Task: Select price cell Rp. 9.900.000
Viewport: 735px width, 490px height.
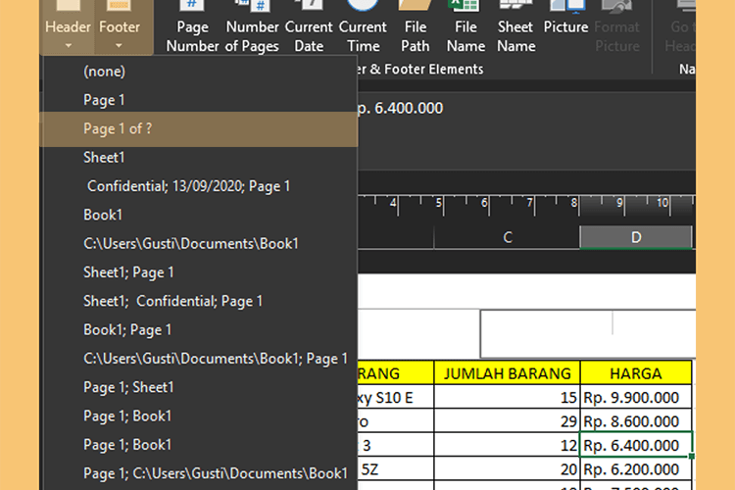Action: (x=636, y=397)
